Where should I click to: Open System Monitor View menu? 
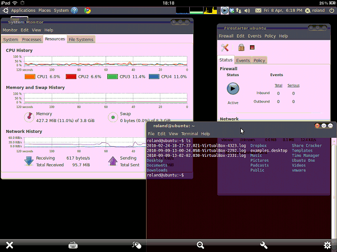click(37, 30)
